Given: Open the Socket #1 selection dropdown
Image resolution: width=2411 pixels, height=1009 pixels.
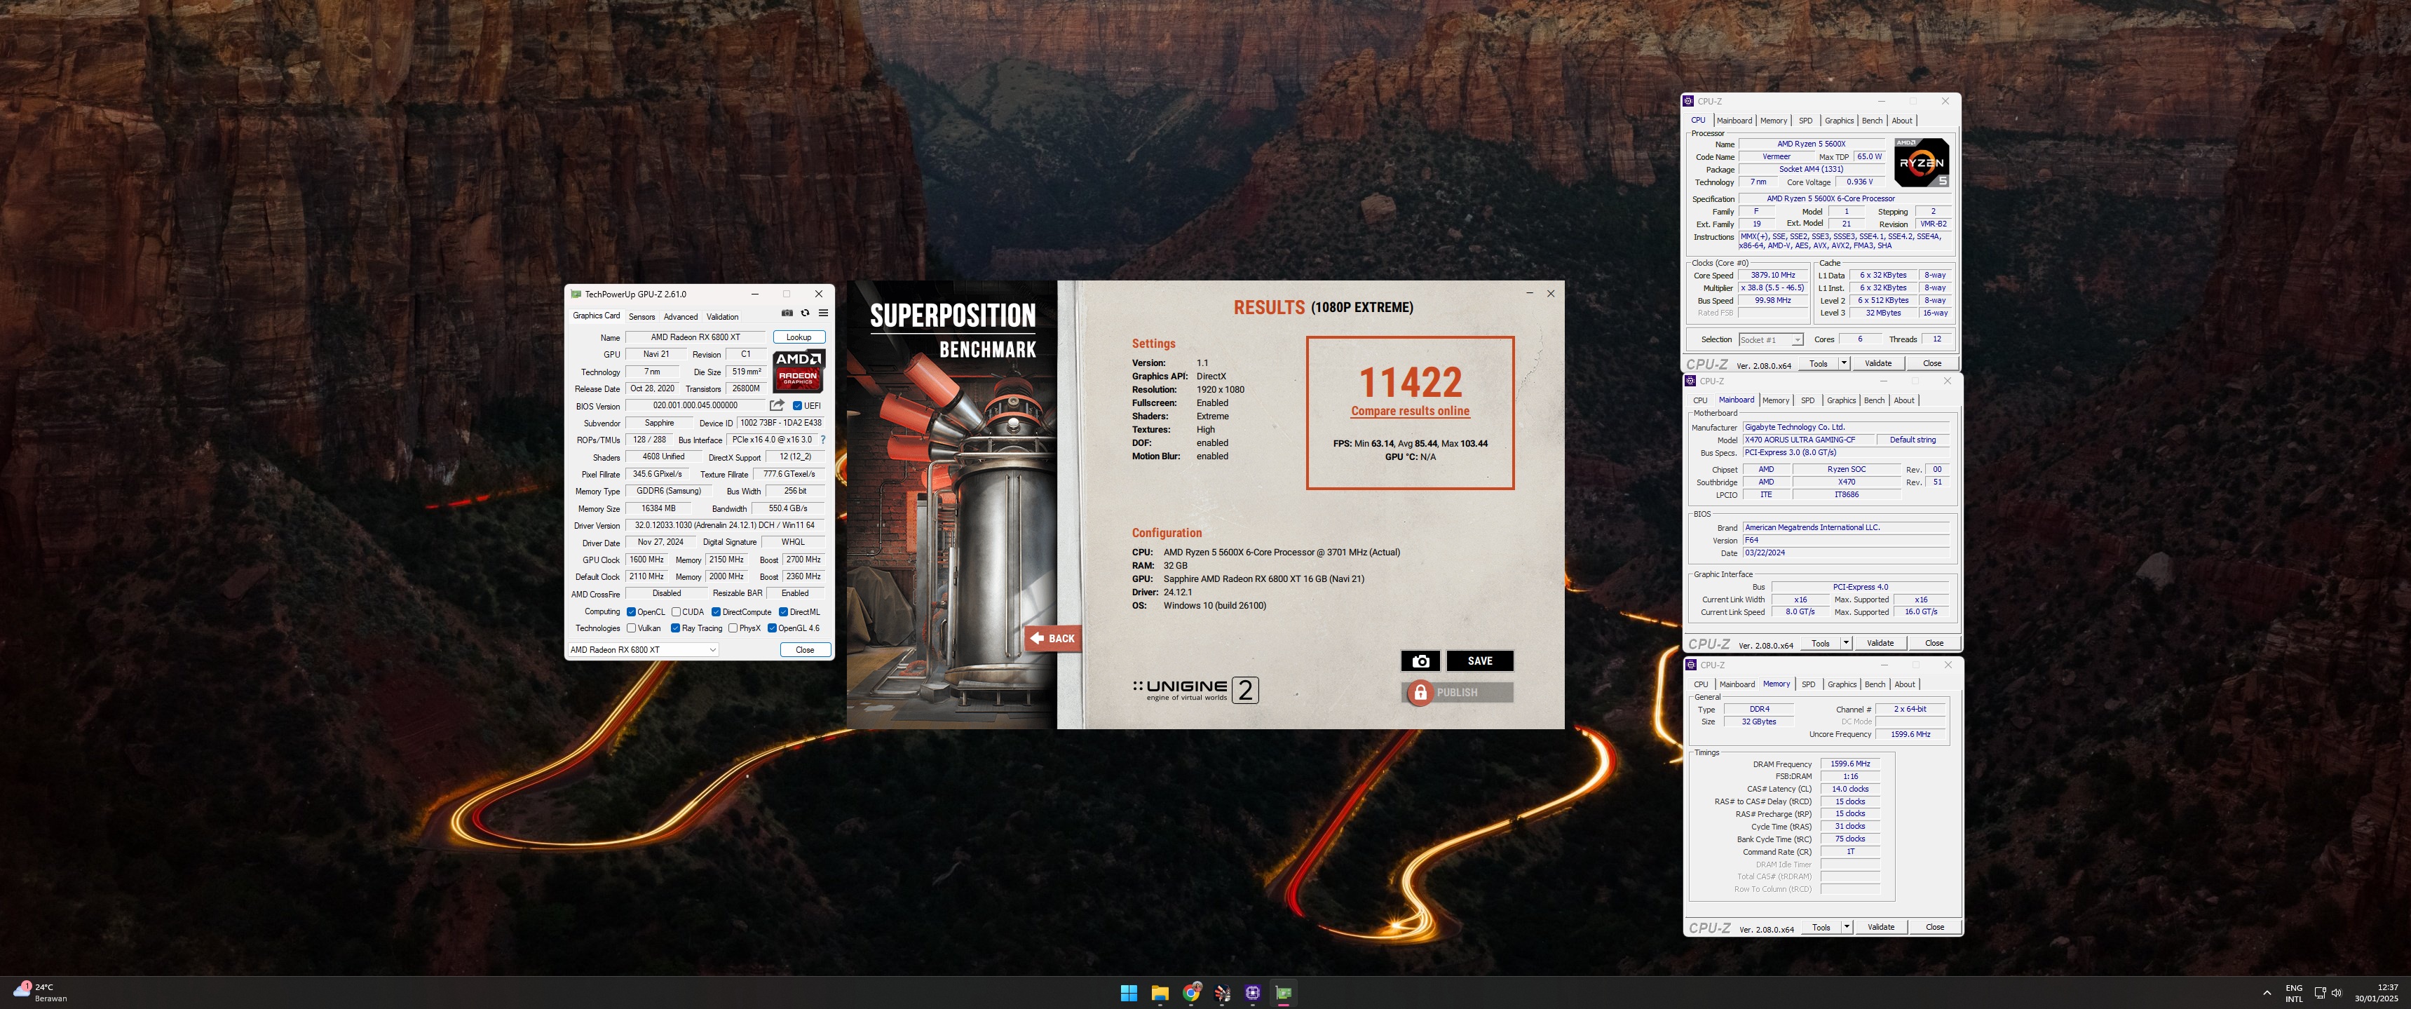Looking at the screenshot, I should pos(1770,340).
